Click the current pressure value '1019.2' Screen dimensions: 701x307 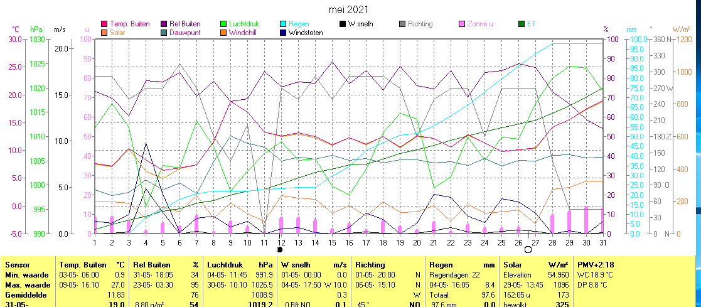(262, 304)
